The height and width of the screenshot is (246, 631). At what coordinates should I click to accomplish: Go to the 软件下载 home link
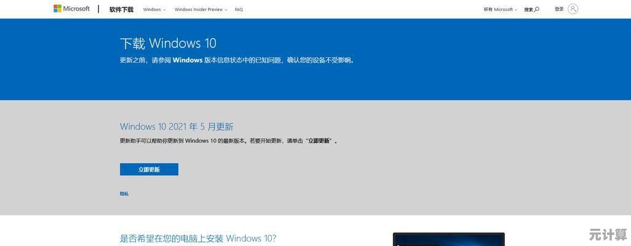(121, 10)
